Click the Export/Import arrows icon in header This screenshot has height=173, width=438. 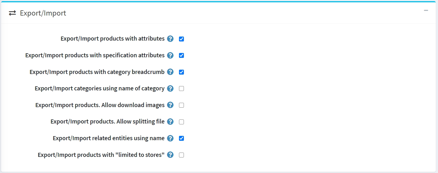tap(12, 13)
